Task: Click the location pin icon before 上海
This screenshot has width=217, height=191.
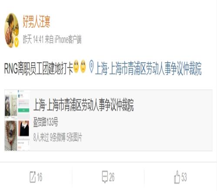Action: click(92, 66)
